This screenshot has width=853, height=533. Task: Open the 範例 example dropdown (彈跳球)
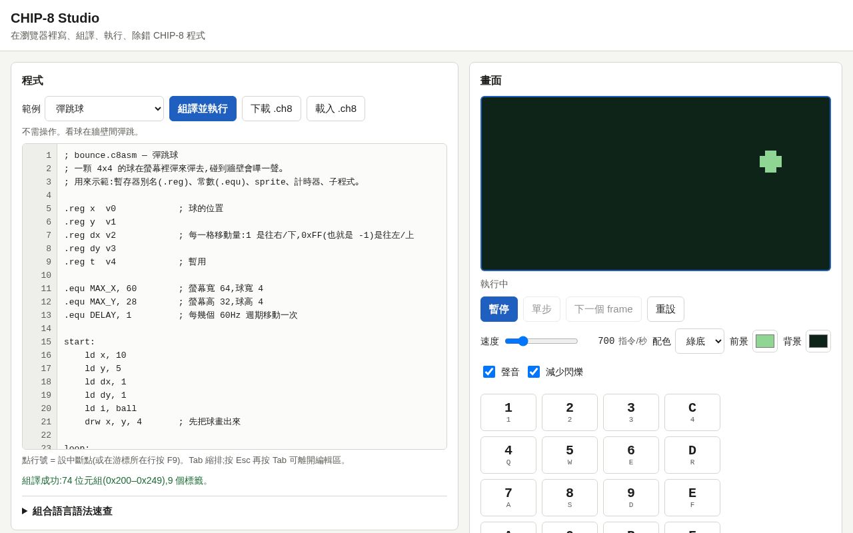[104, 109]
